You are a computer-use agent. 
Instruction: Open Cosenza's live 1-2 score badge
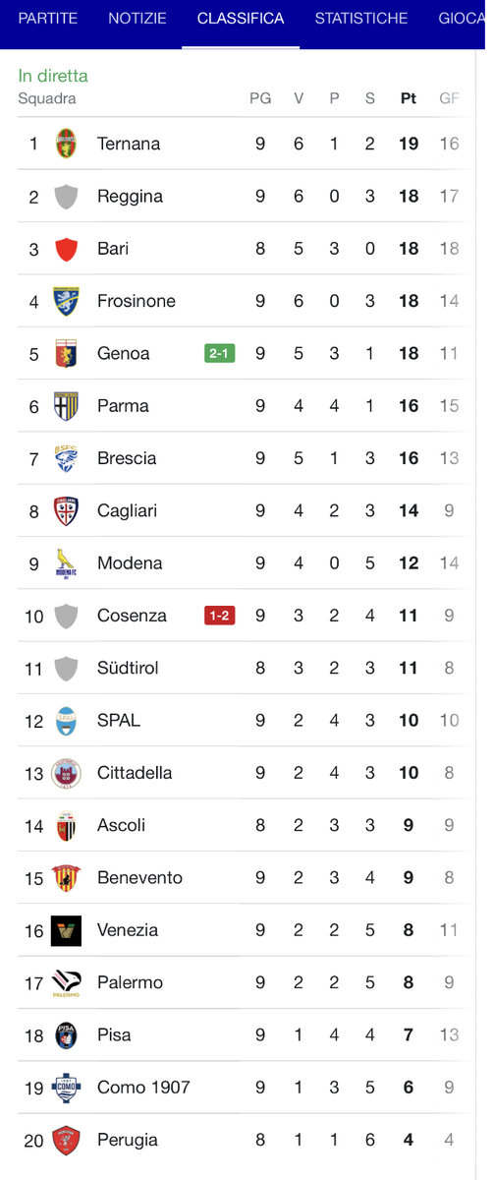(x=220, y=616)
